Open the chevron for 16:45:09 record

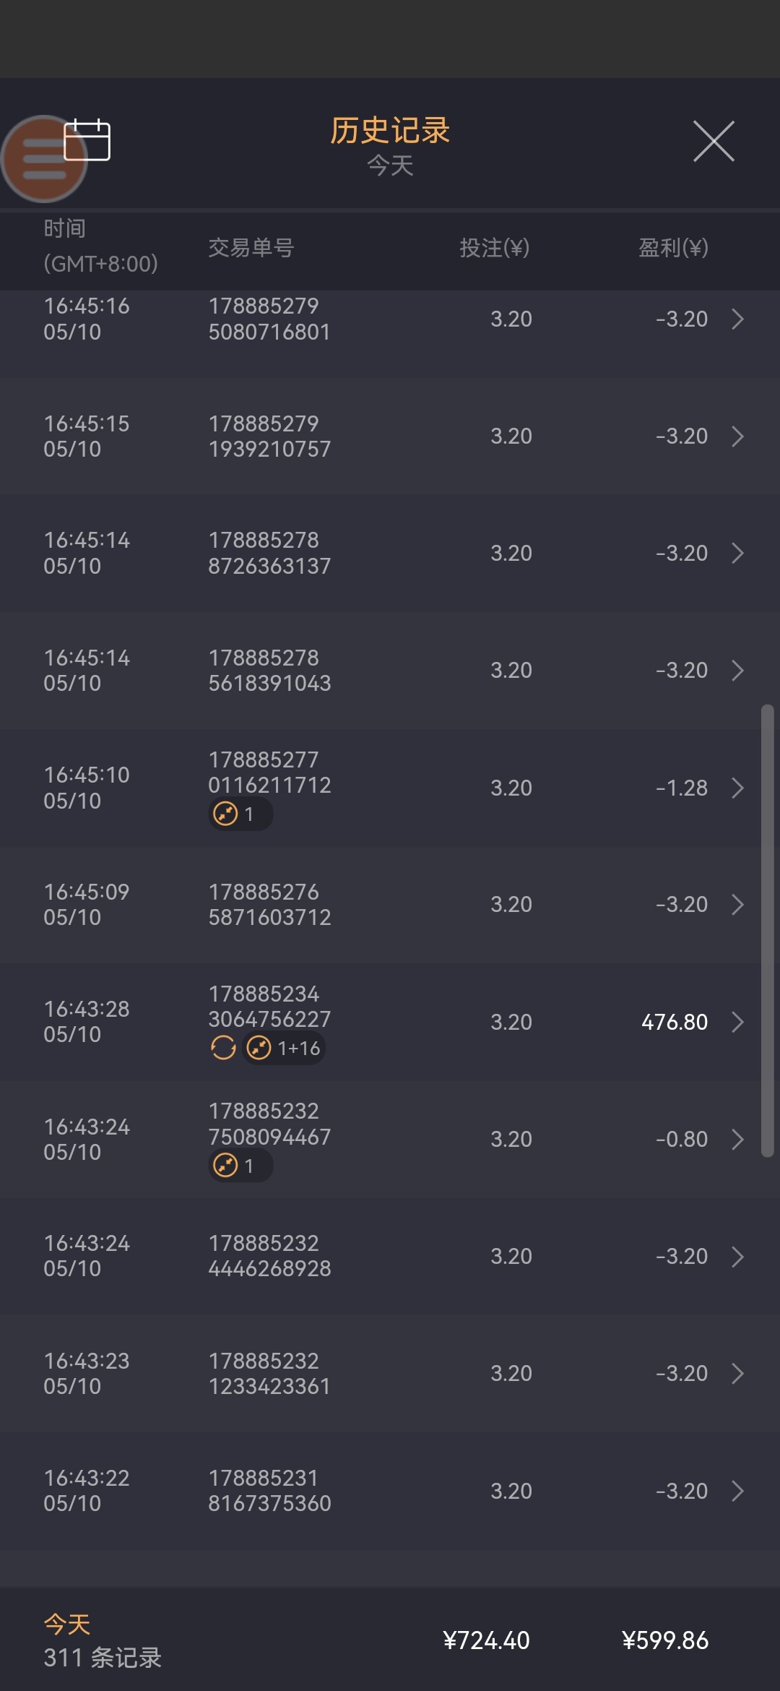click(737, 905)
